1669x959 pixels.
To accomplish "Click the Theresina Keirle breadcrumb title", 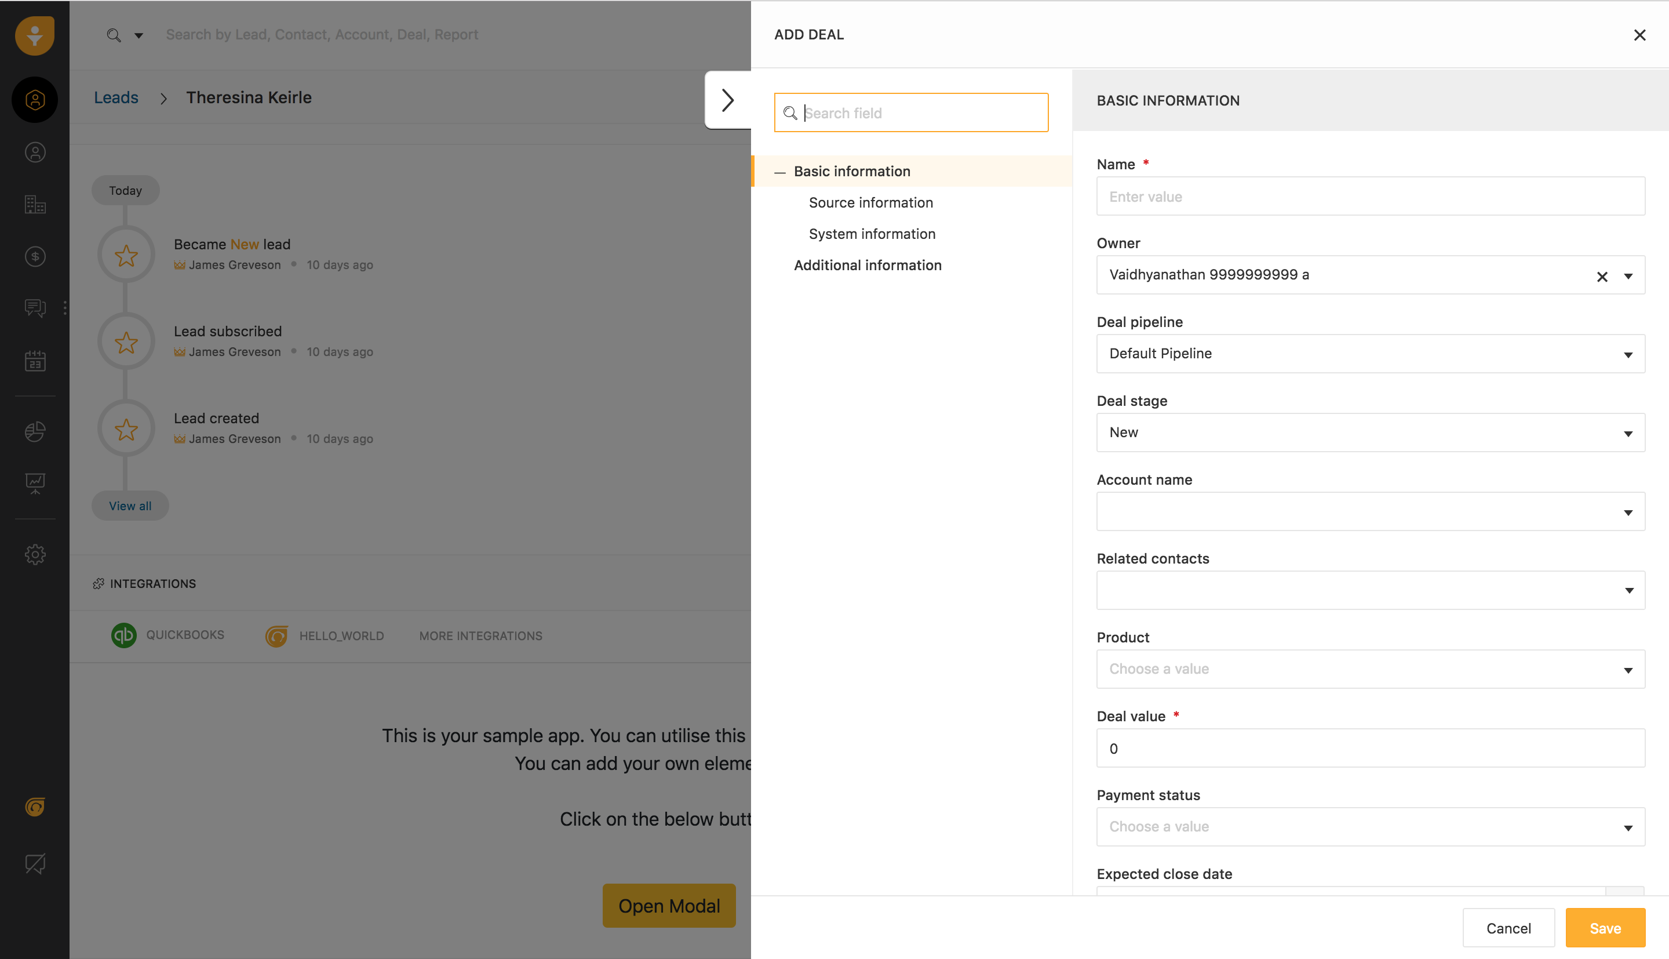I will [x=249, y=97].
